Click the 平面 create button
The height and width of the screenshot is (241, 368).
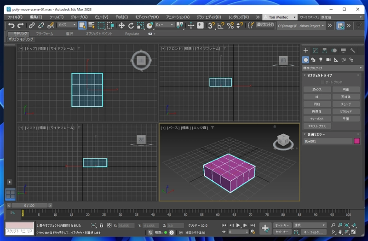click(x=346, y=119)
